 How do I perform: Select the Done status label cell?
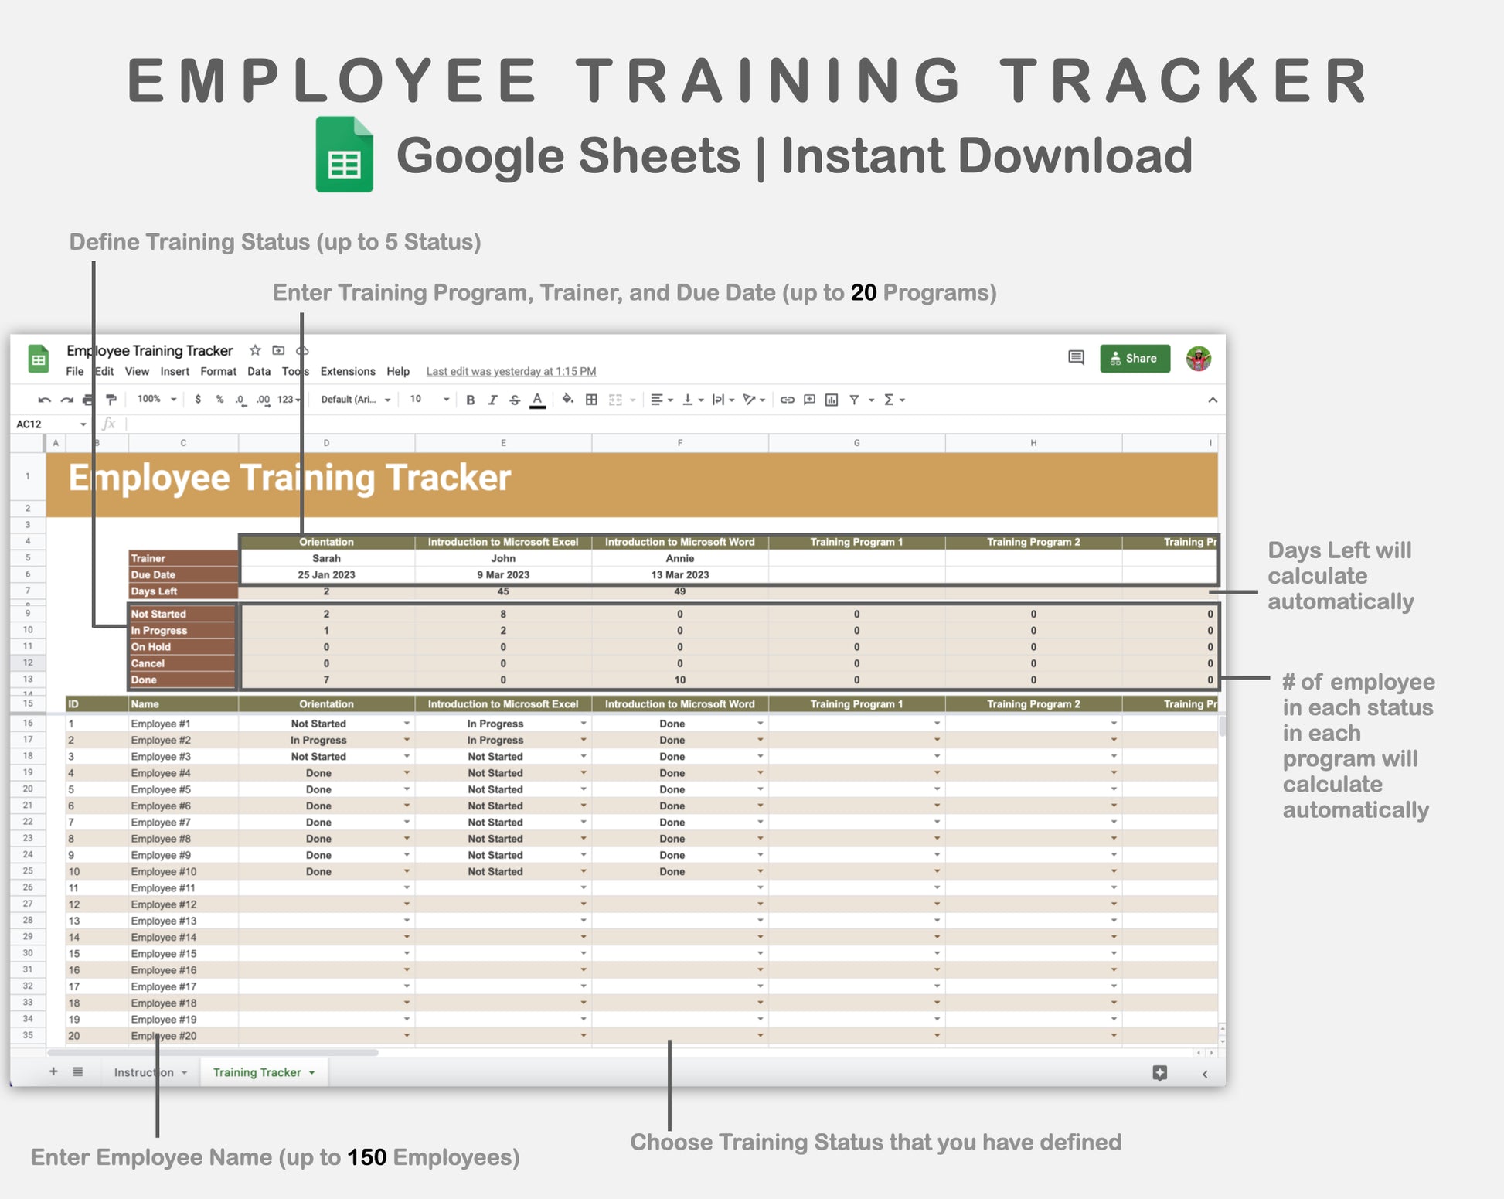[182, 680]
